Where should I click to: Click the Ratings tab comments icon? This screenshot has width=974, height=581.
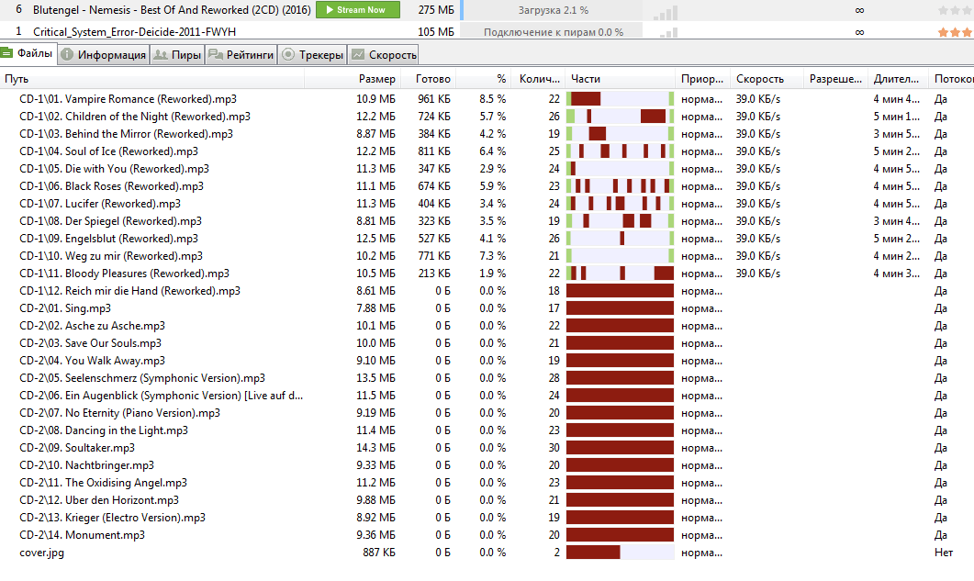[216, 55]
